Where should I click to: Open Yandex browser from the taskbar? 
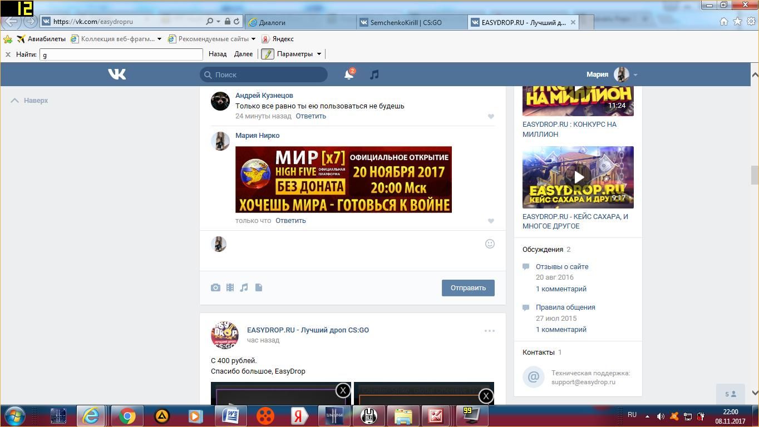click(299, 416)
